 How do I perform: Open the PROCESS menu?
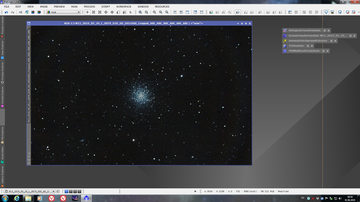pyautogui.click(x=89, y=6)
